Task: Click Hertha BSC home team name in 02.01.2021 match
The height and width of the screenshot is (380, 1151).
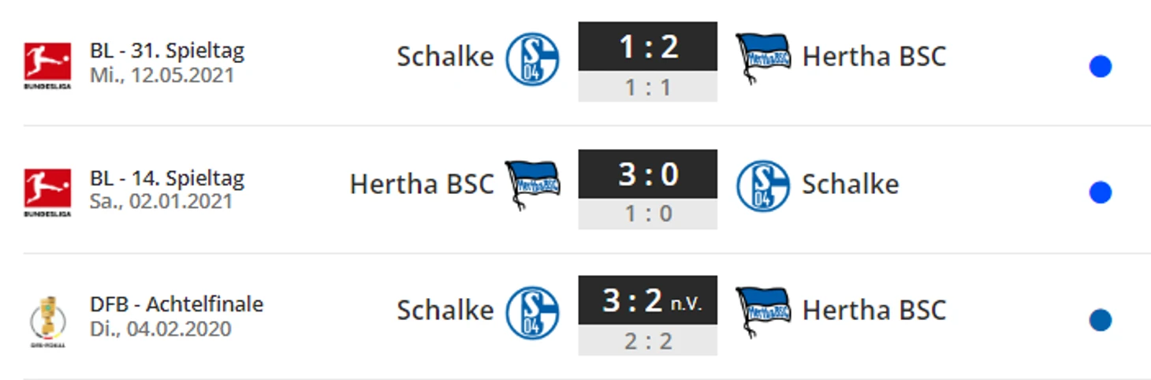Action: (422, 184)
